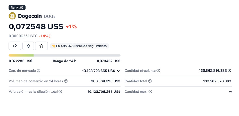Click the 0,072548 US$ price
Viewport: 239px width, 116px height.
[x=36, y=26]
